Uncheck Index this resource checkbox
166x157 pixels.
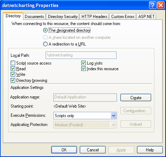tap(83, 69)
